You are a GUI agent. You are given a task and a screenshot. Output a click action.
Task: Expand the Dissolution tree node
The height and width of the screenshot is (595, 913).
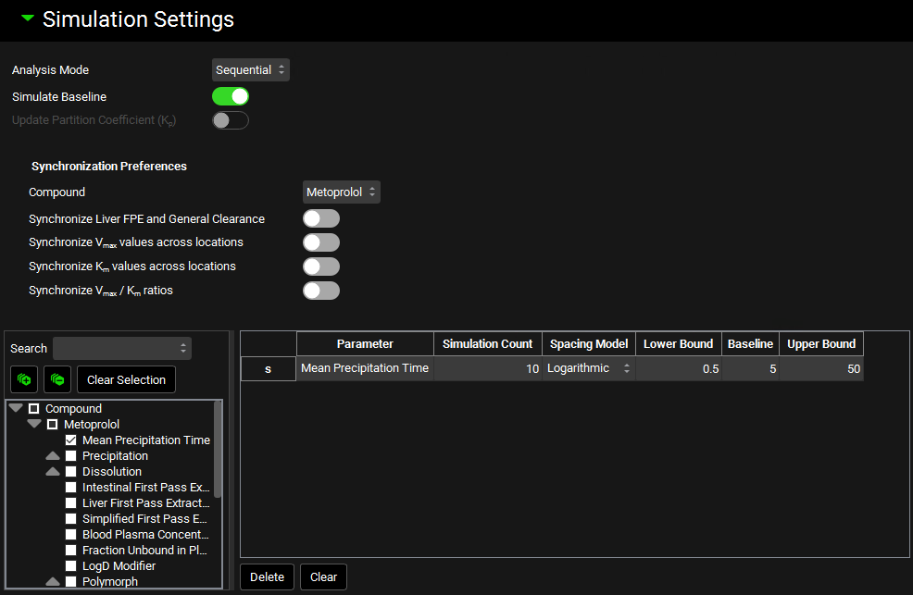[x=53, y=472]
